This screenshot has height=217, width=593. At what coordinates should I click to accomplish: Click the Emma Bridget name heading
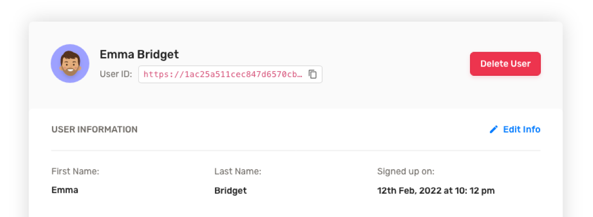coord(139,54)
